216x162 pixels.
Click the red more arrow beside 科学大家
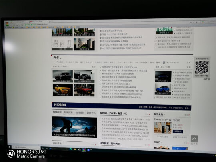149,145
